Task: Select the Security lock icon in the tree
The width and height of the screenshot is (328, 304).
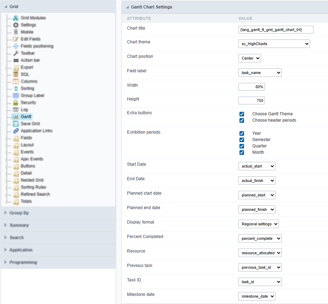Action: pos(16,102)
